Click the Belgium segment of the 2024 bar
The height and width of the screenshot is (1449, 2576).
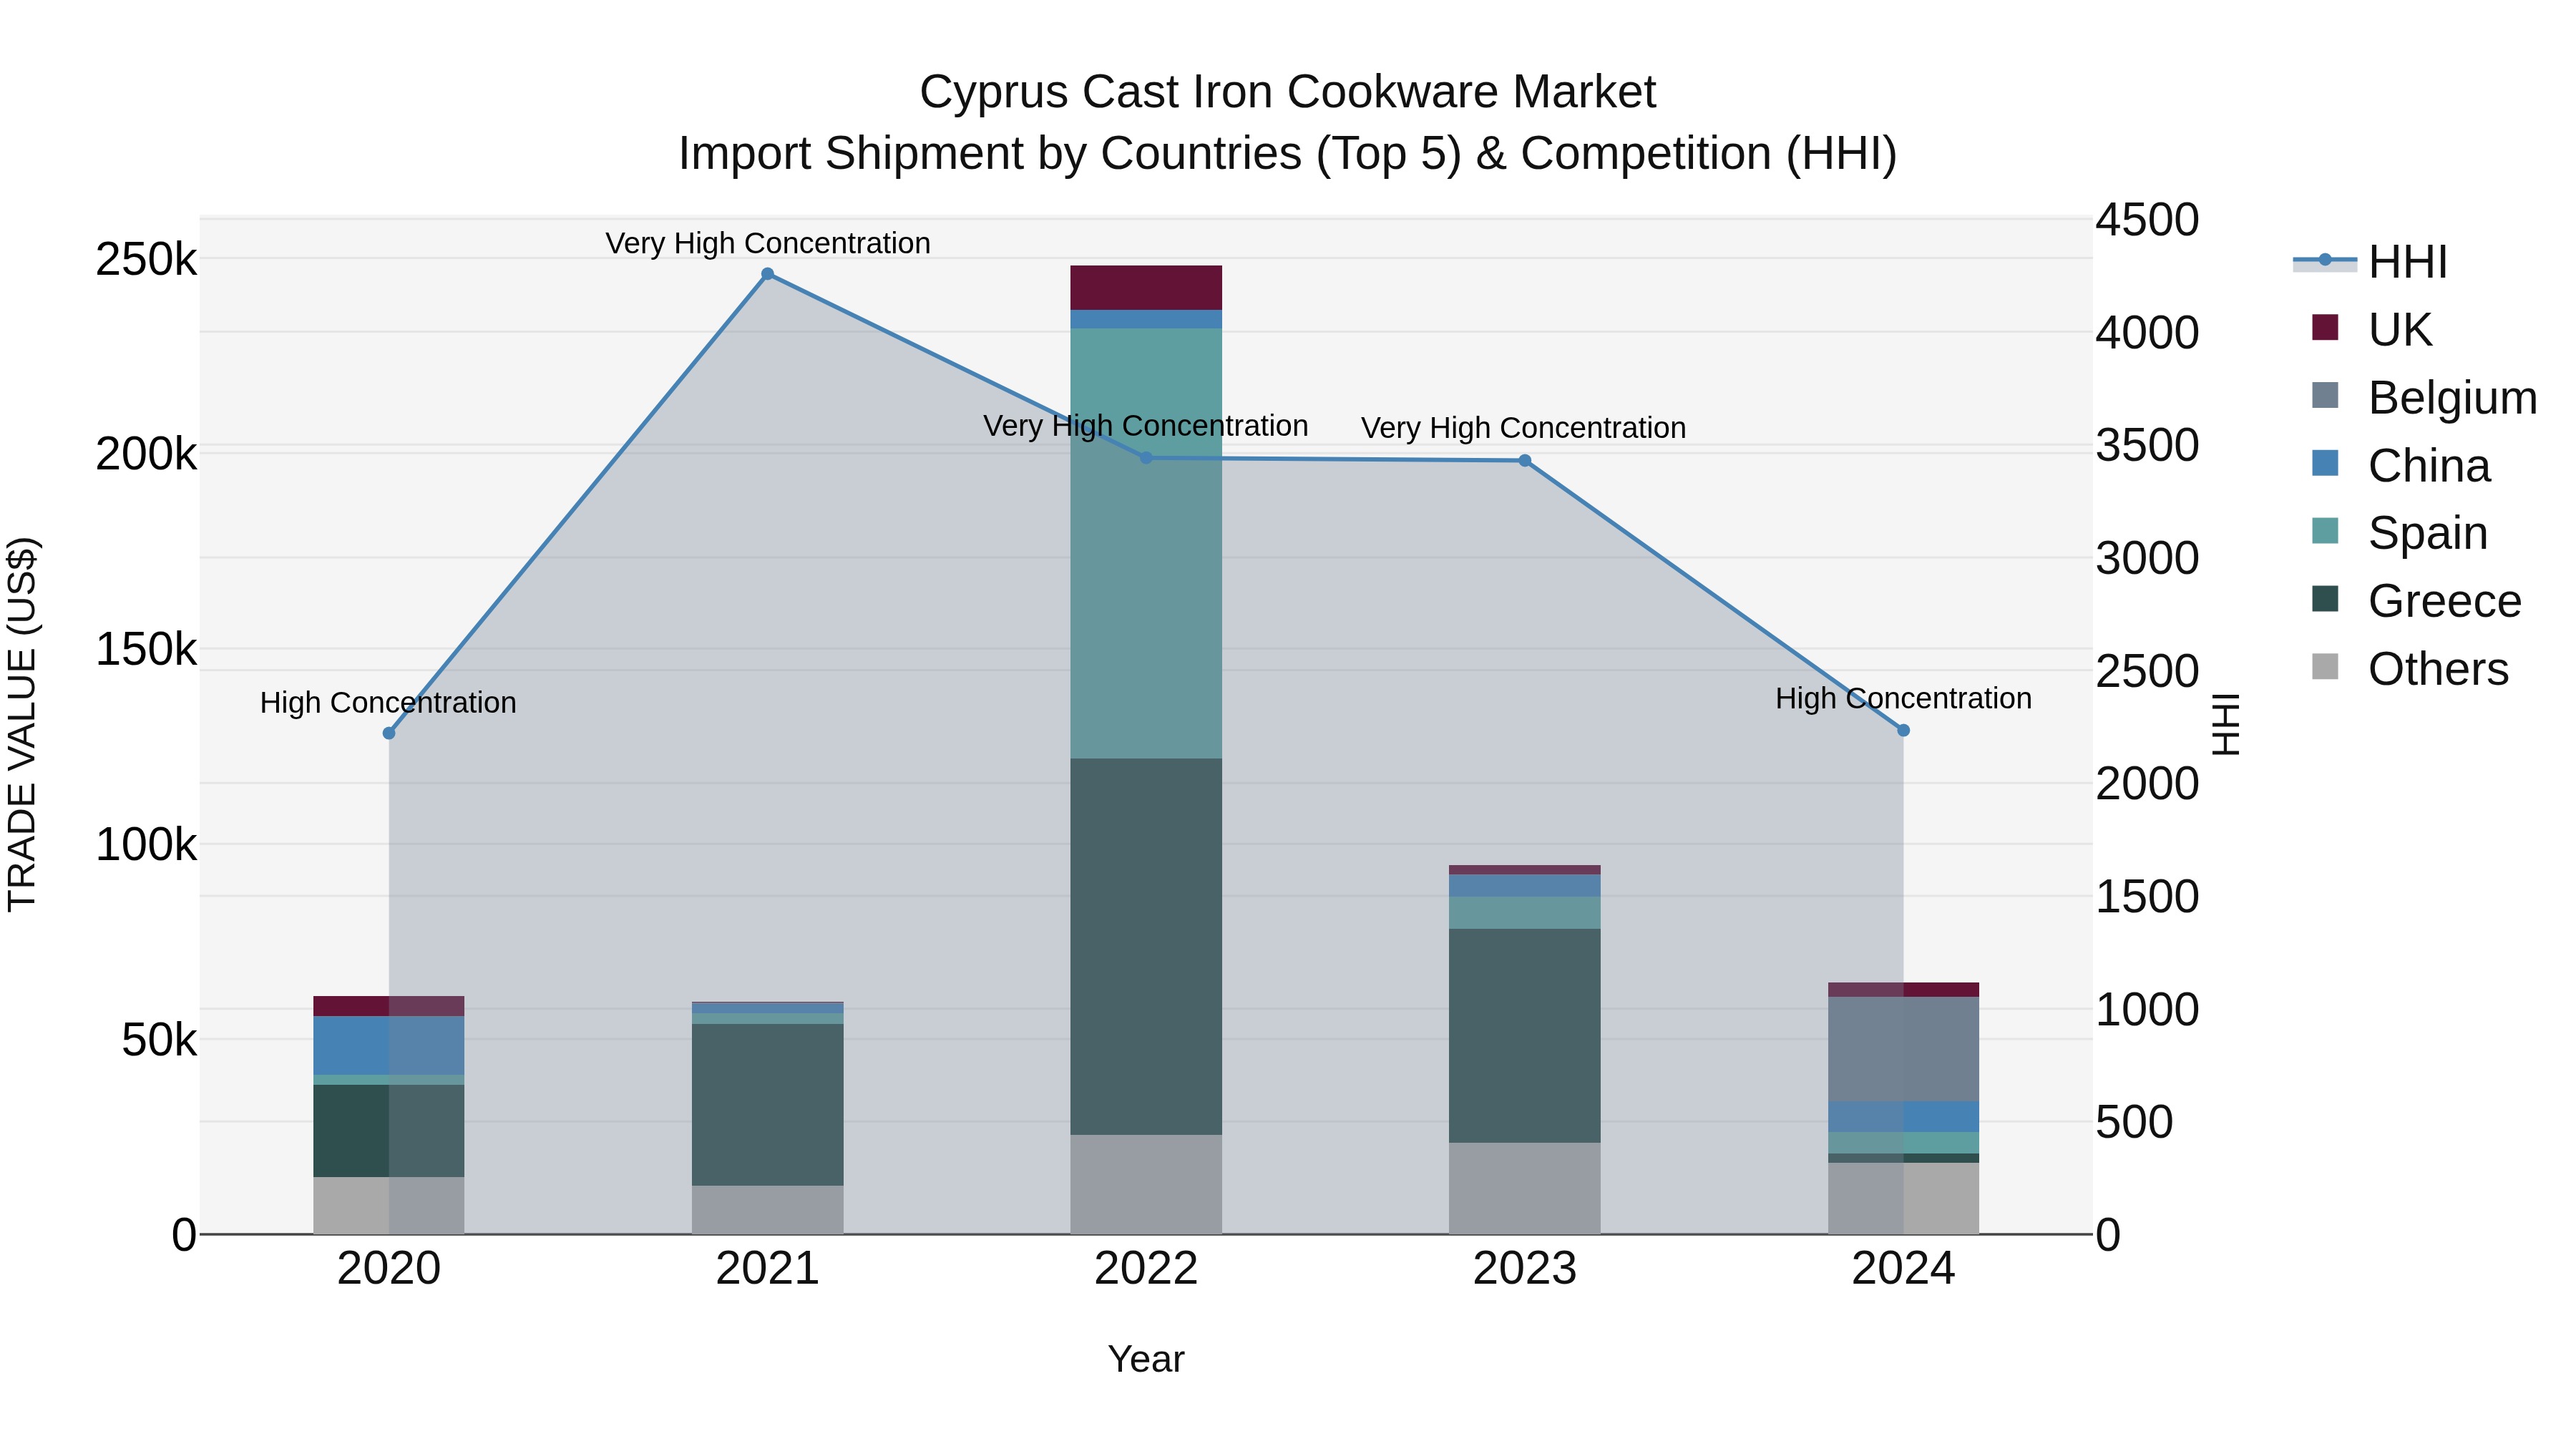coord(1904,1049)
